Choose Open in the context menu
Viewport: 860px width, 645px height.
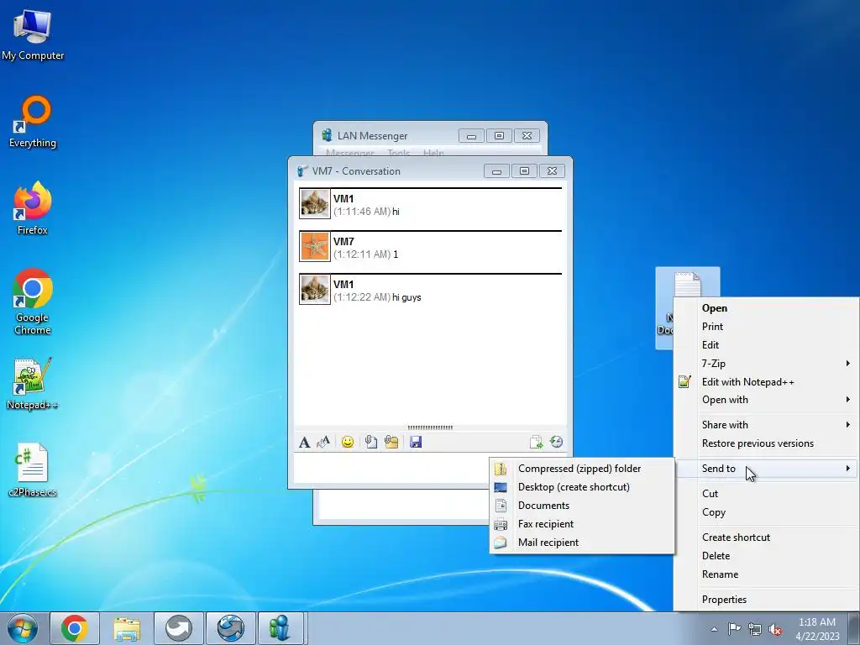tap(766, 308)
